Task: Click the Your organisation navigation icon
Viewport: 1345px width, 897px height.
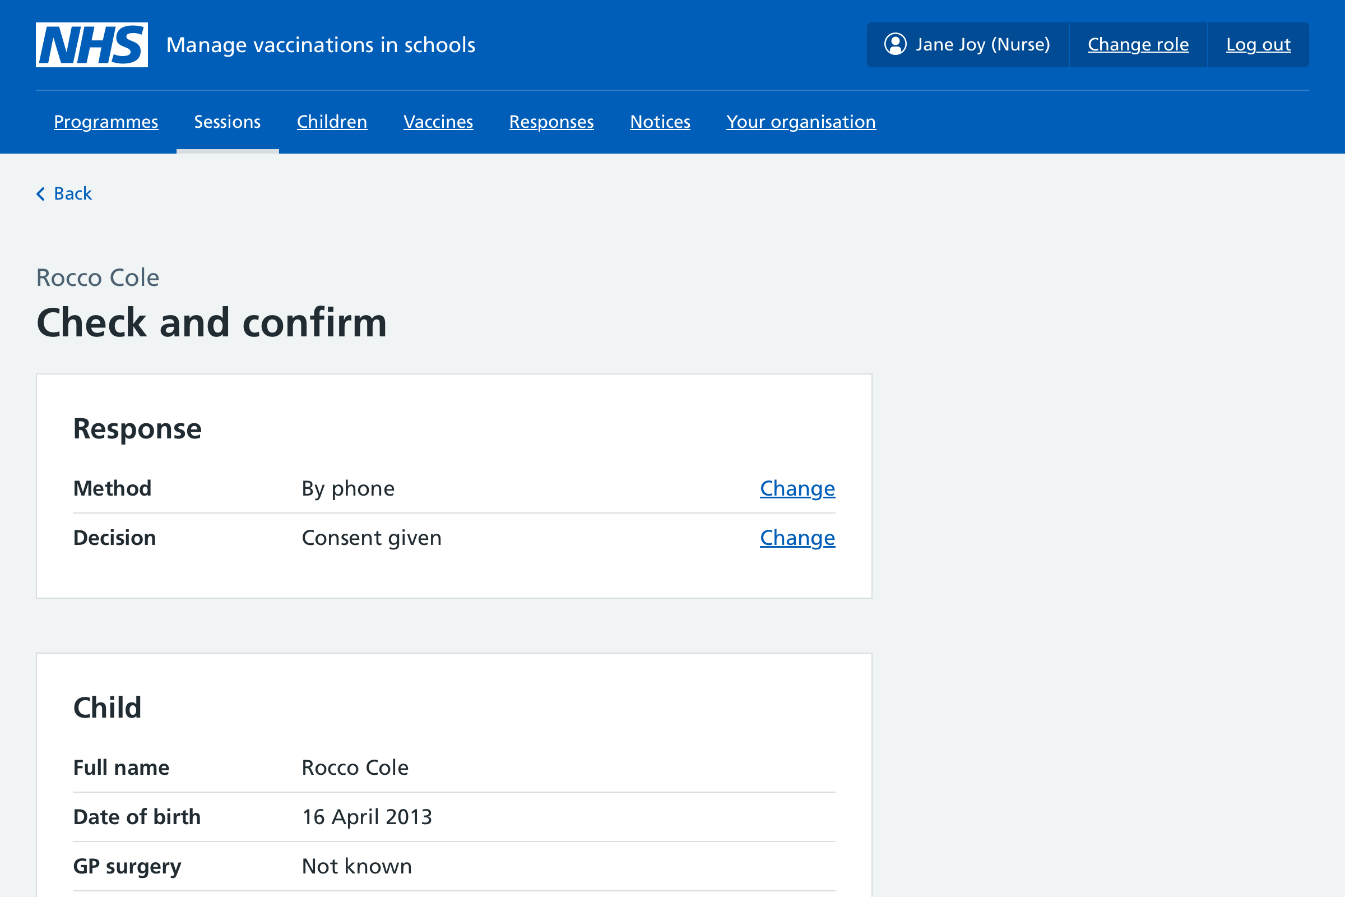Action: click(801, 122)
